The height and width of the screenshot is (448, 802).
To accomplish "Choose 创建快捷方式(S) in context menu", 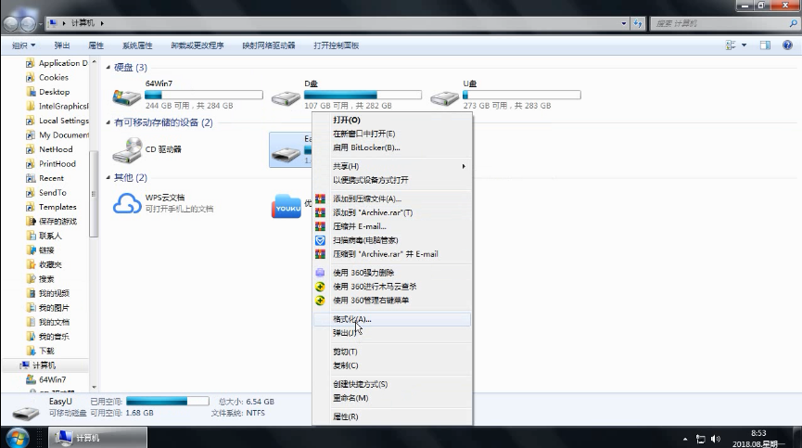I will (392, 384).
